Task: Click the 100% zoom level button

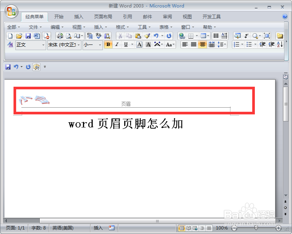Action: 221,228
